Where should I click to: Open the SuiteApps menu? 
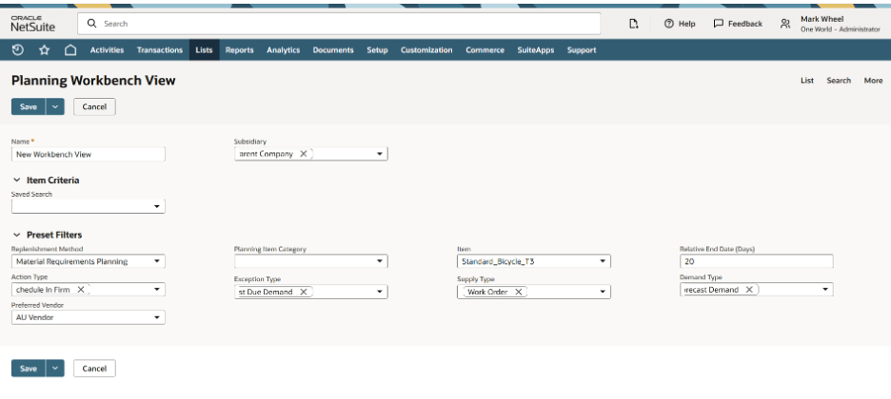(536, 49)
